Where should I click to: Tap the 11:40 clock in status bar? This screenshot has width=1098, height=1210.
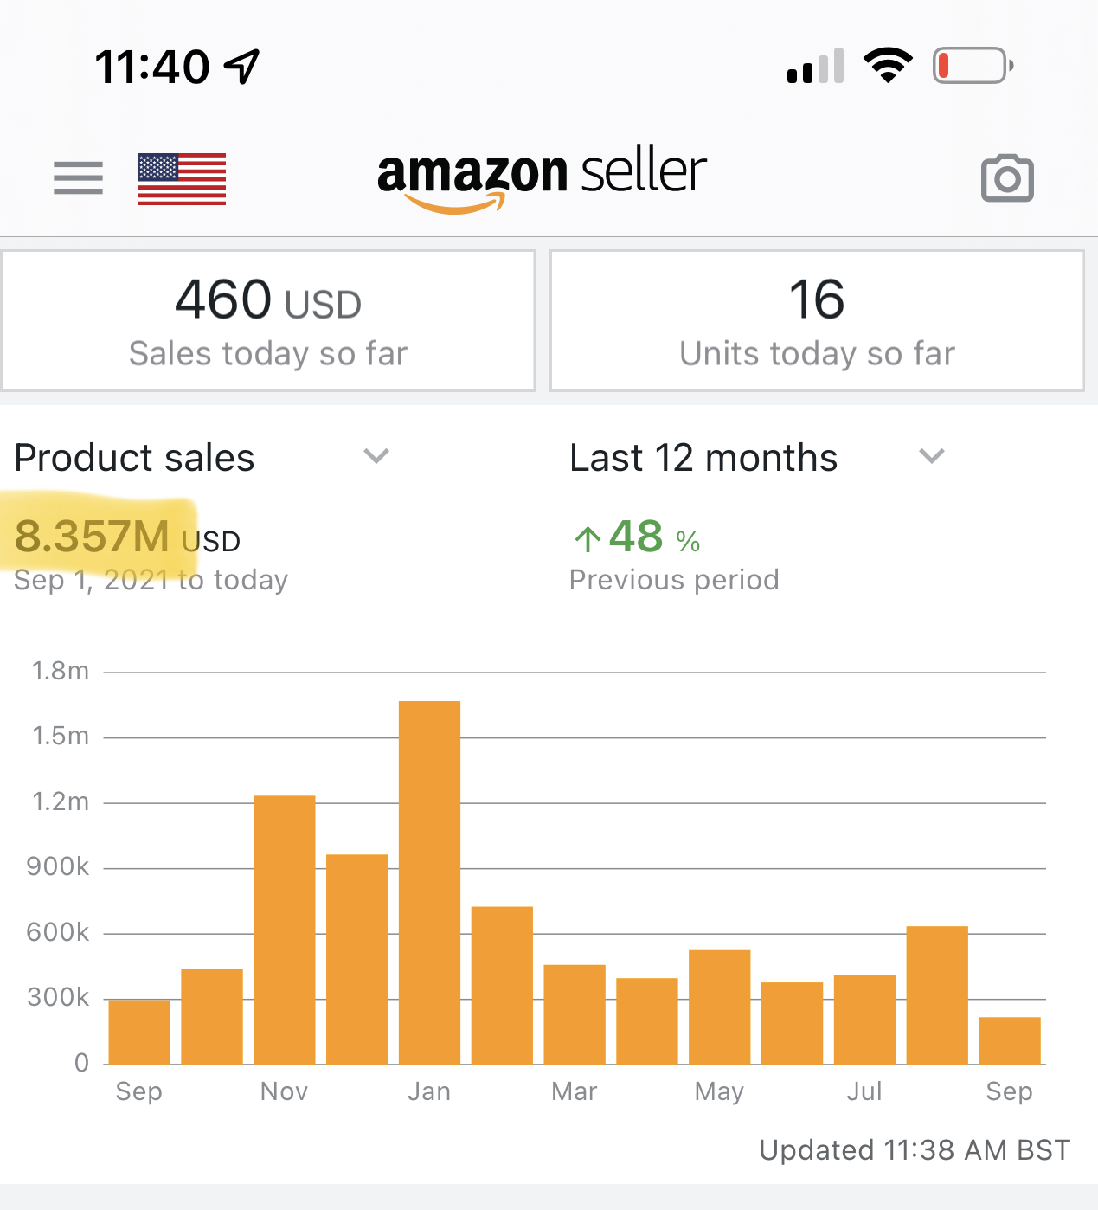click(x=152, y=66)
